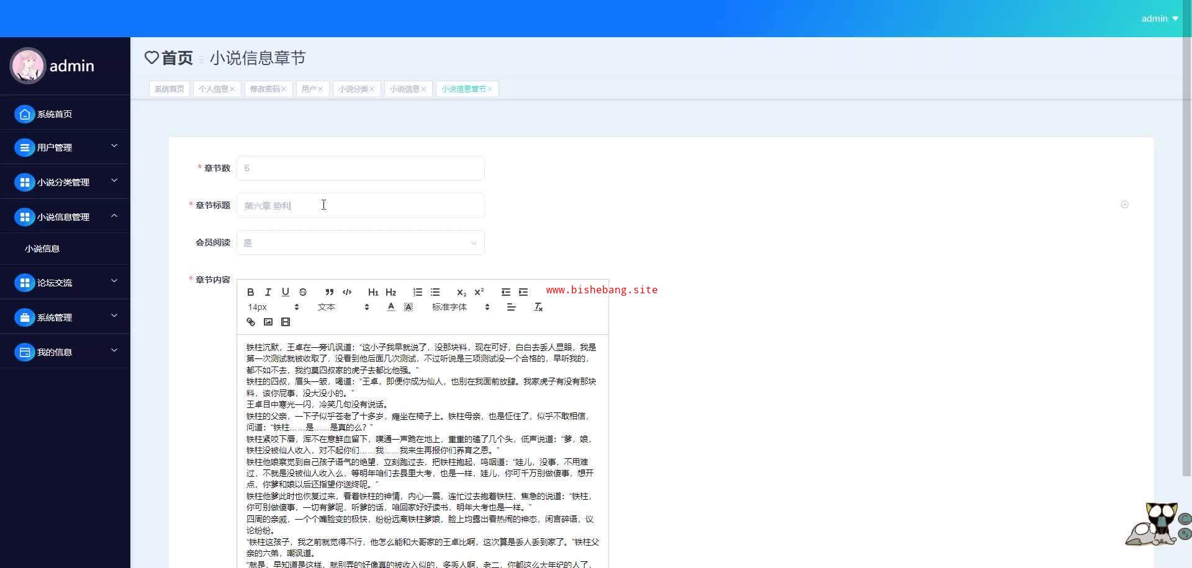The image size is (1192, 568).
Task: Increase paragraph indent
Action: [523, 292]
